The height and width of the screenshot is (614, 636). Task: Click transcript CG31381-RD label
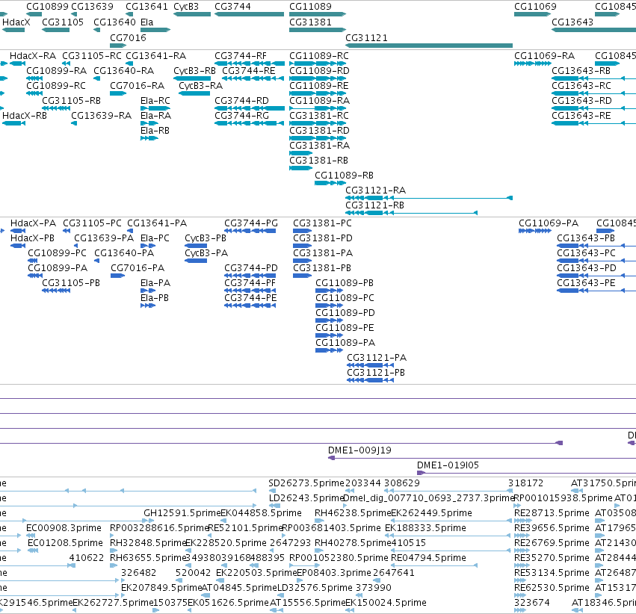[319, 131]
